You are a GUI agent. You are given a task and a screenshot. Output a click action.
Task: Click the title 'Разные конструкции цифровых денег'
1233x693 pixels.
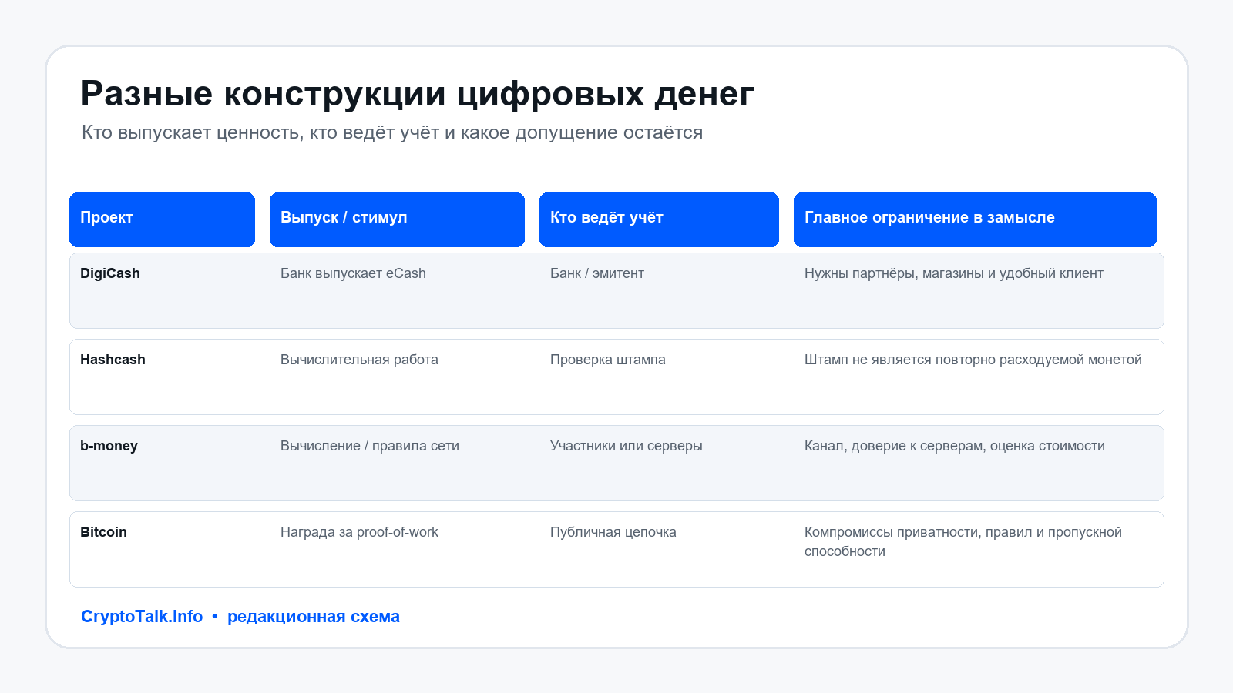(x=417, y=94)
